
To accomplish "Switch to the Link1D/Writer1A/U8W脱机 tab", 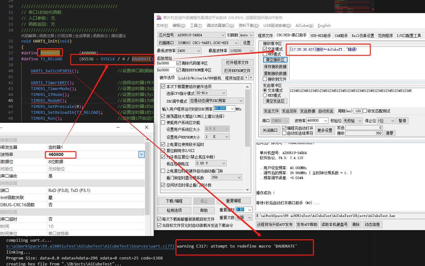I will tap(200, 78).
